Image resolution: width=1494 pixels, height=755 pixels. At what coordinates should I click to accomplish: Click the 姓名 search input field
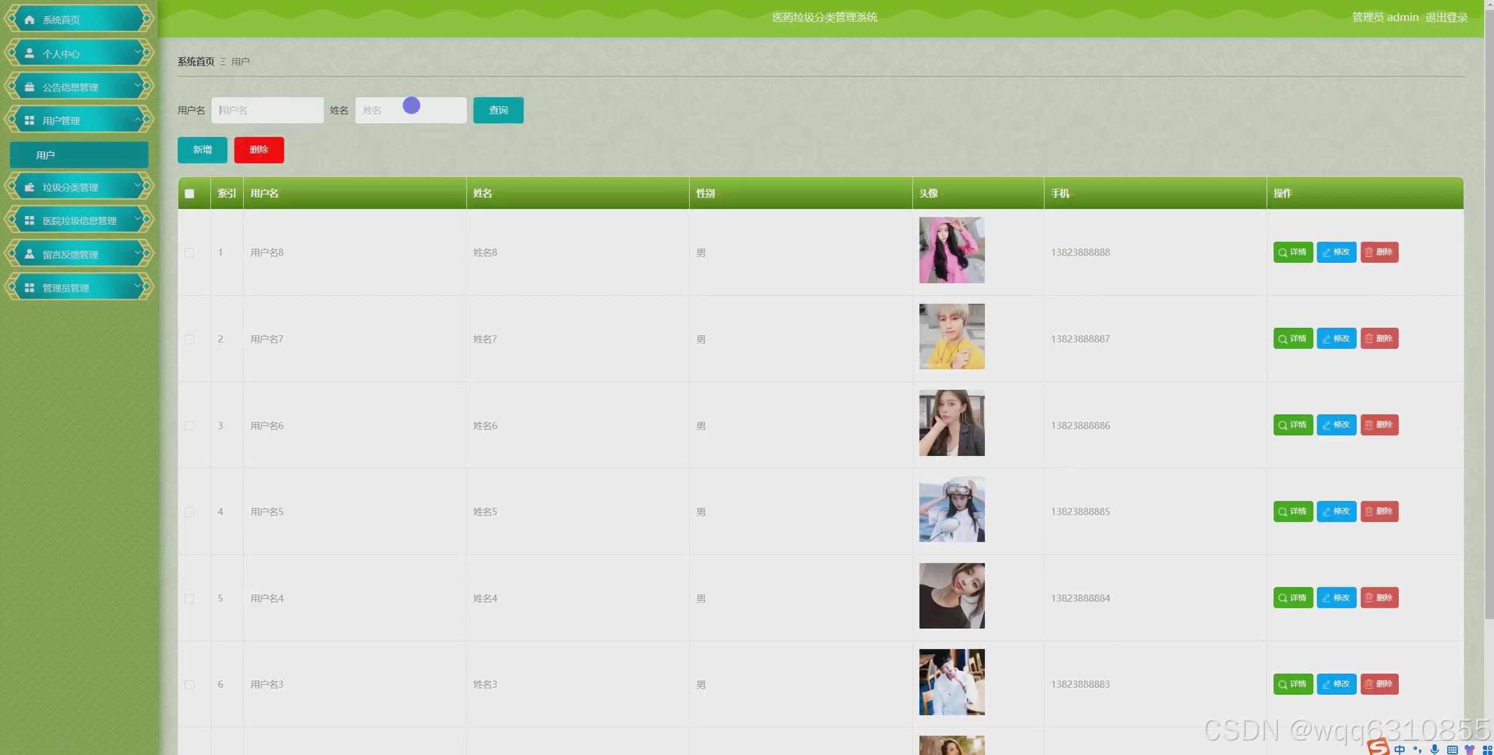(411, 110)
